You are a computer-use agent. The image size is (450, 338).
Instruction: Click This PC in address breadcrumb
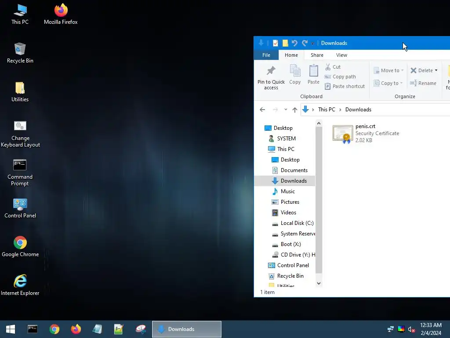click(x=327, y=110)
